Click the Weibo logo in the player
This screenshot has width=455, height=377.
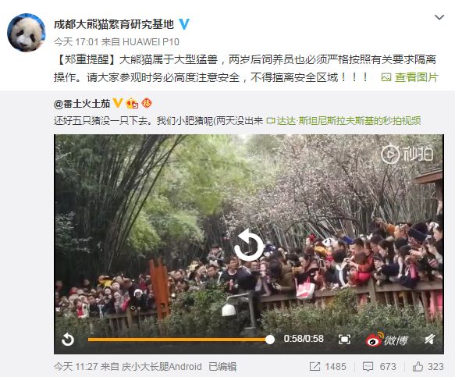(387, 340)
